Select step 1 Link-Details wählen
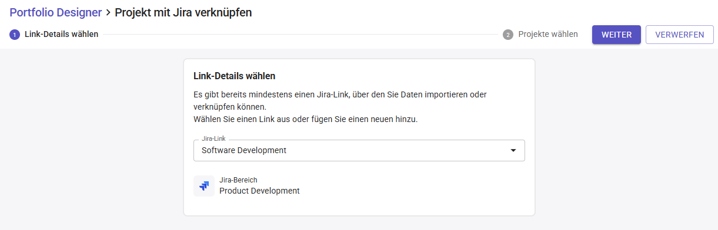Image resolution: width=718 pixels, height=230 pixels. [x=54, y=34]
